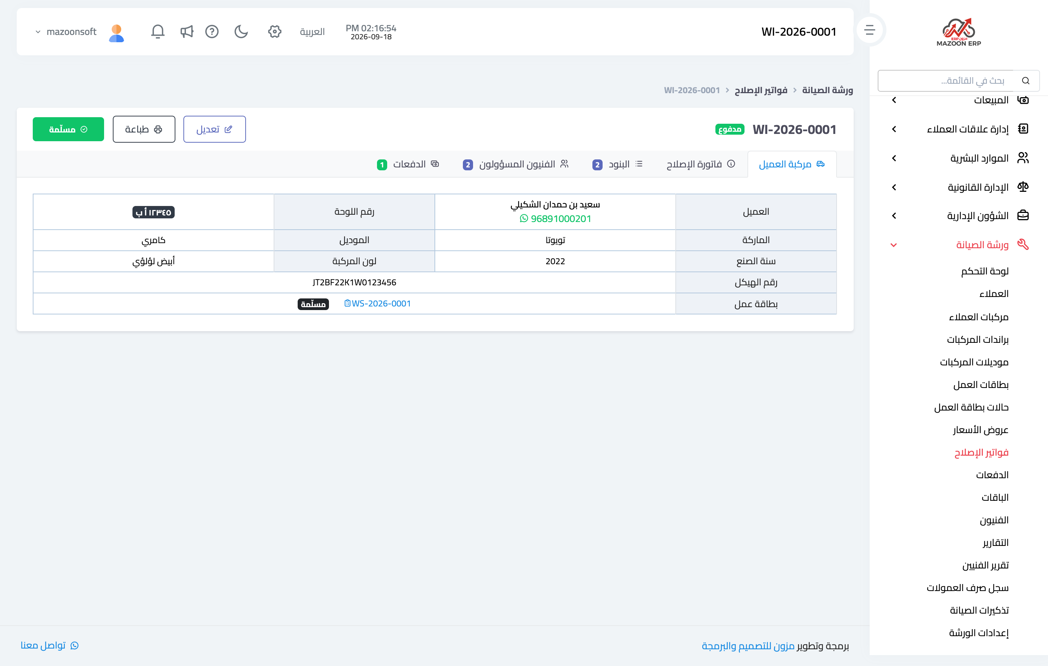
Task: Open براندات المركبات sidebar item
Action: 977,340
